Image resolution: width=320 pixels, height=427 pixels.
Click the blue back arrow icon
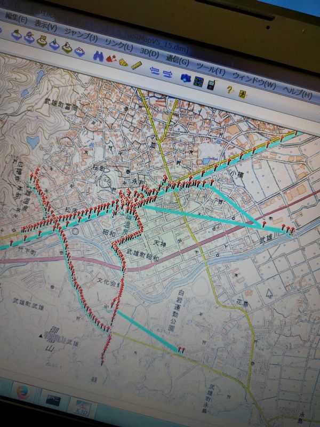pyautogui.click(x=155, y=71)
